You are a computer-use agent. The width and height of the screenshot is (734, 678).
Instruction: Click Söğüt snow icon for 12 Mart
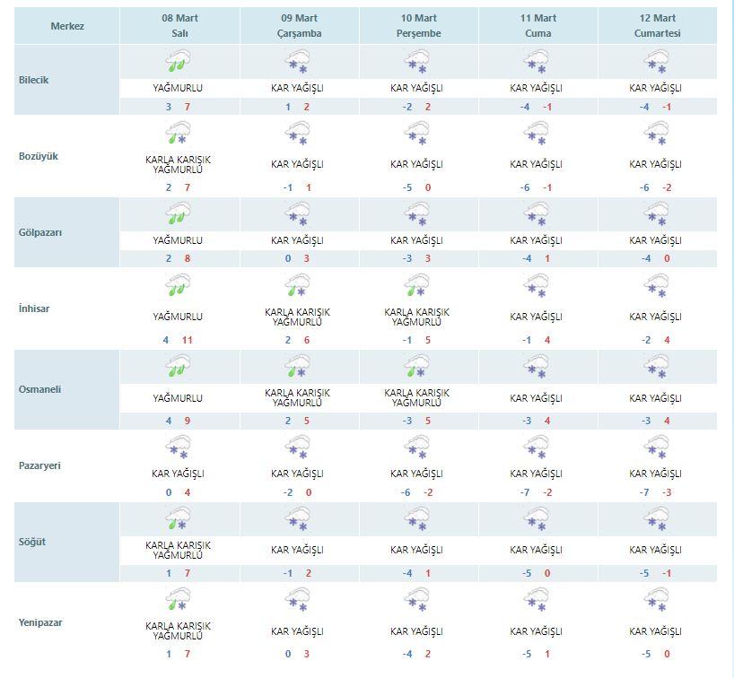(655, 519)
